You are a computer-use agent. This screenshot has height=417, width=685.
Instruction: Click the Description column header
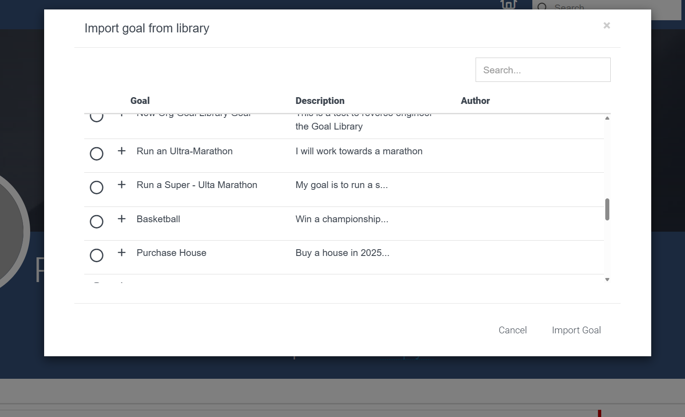click(320, 101)
